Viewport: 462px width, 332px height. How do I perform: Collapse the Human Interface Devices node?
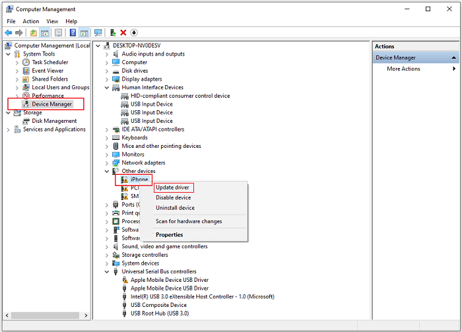tap(107, 87)
